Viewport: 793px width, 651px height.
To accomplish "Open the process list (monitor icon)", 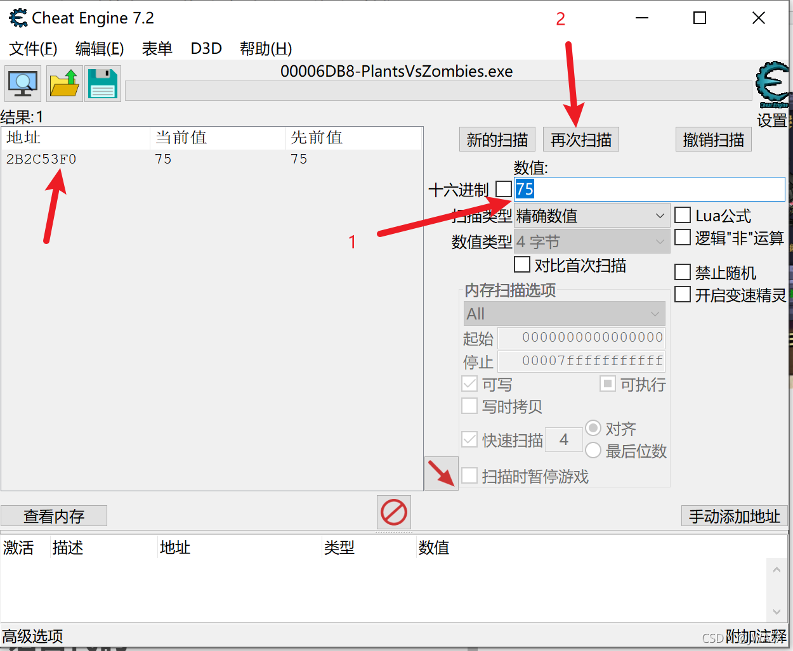I will tap(23, 84).
